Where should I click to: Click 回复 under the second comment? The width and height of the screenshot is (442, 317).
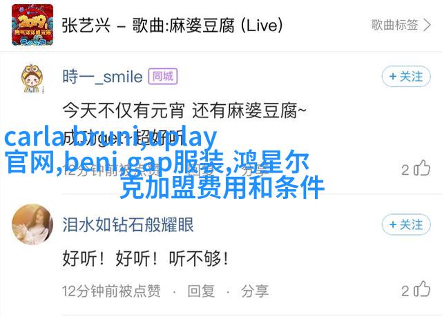coord(201,291)
